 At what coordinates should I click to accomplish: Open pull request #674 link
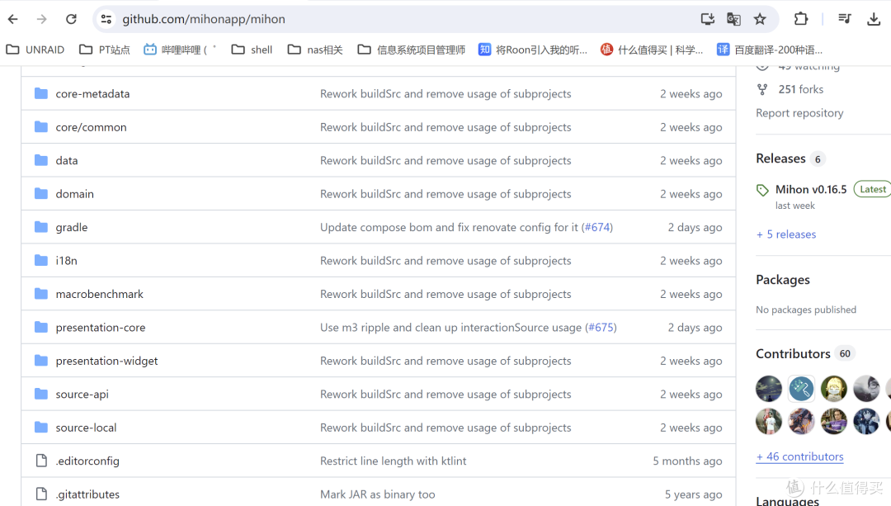tap(597, 227)
